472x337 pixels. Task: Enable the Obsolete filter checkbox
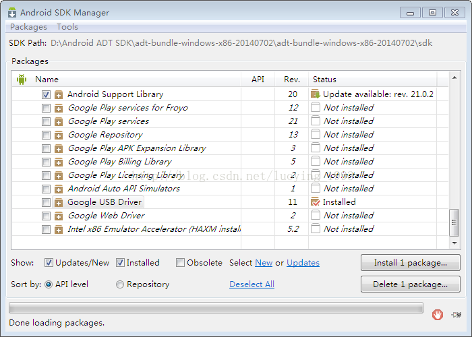[180, 263]
